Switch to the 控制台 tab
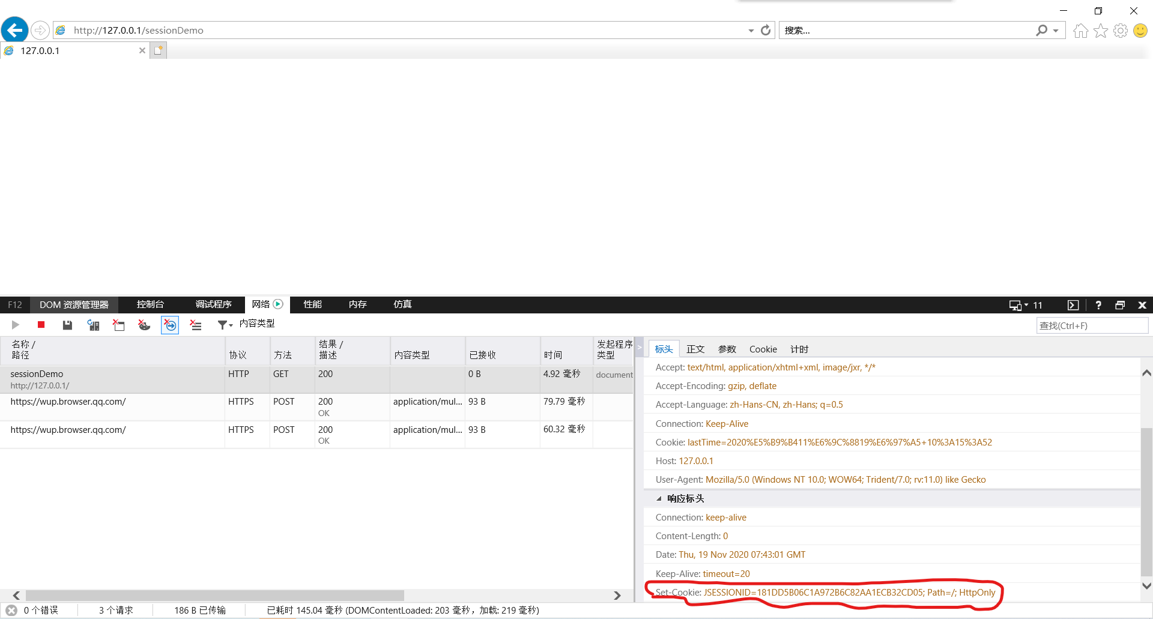 [150, 304]
